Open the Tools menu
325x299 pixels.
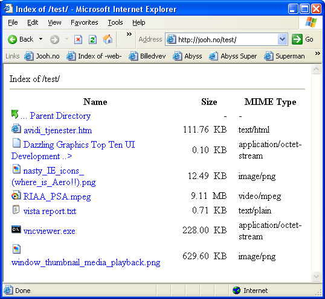(x=115, y=22)
